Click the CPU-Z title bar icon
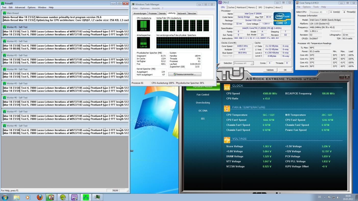The image size is (358, 201). tap(220, 3)
